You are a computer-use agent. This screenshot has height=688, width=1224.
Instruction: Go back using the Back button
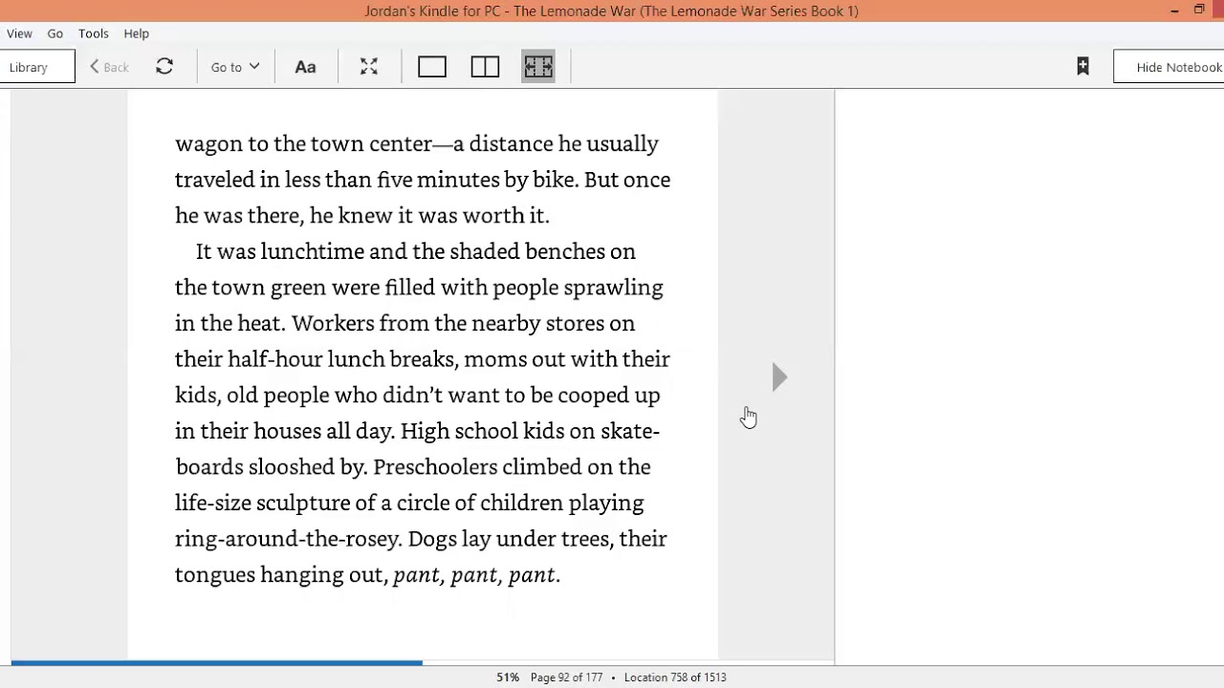[109, 67]
